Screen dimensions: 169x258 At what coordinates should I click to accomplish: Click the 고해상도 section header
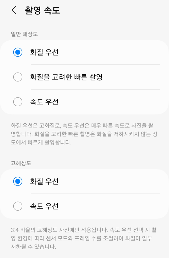[21, 163]
